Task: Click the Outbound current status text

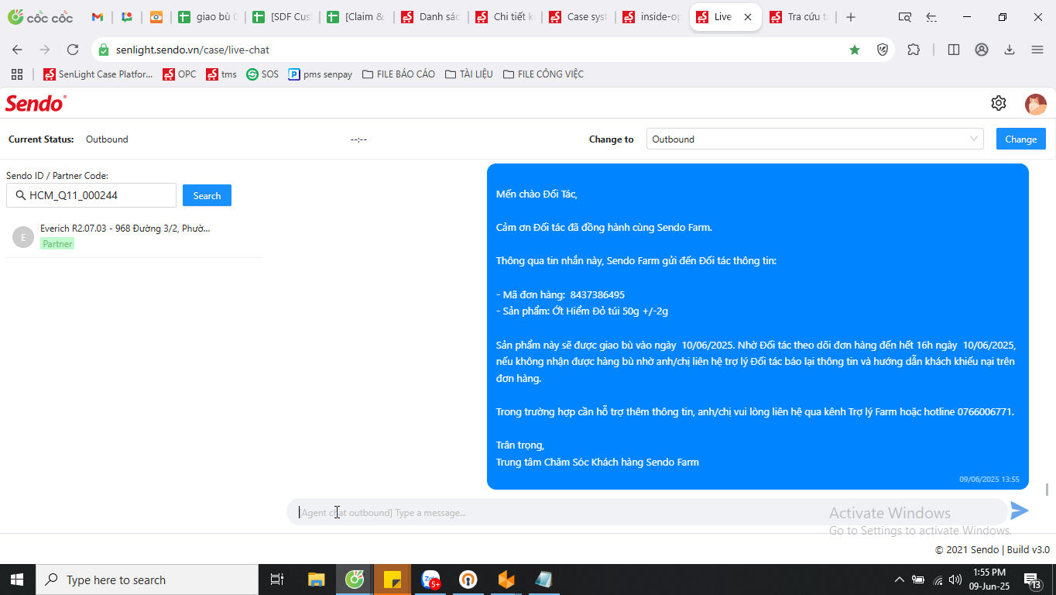Action: click(x=107, y=139)
